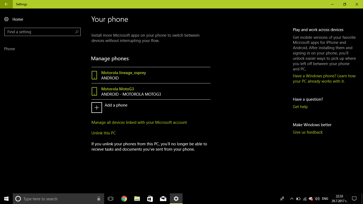Open the Have a Windows phone link

coord(324,79)
